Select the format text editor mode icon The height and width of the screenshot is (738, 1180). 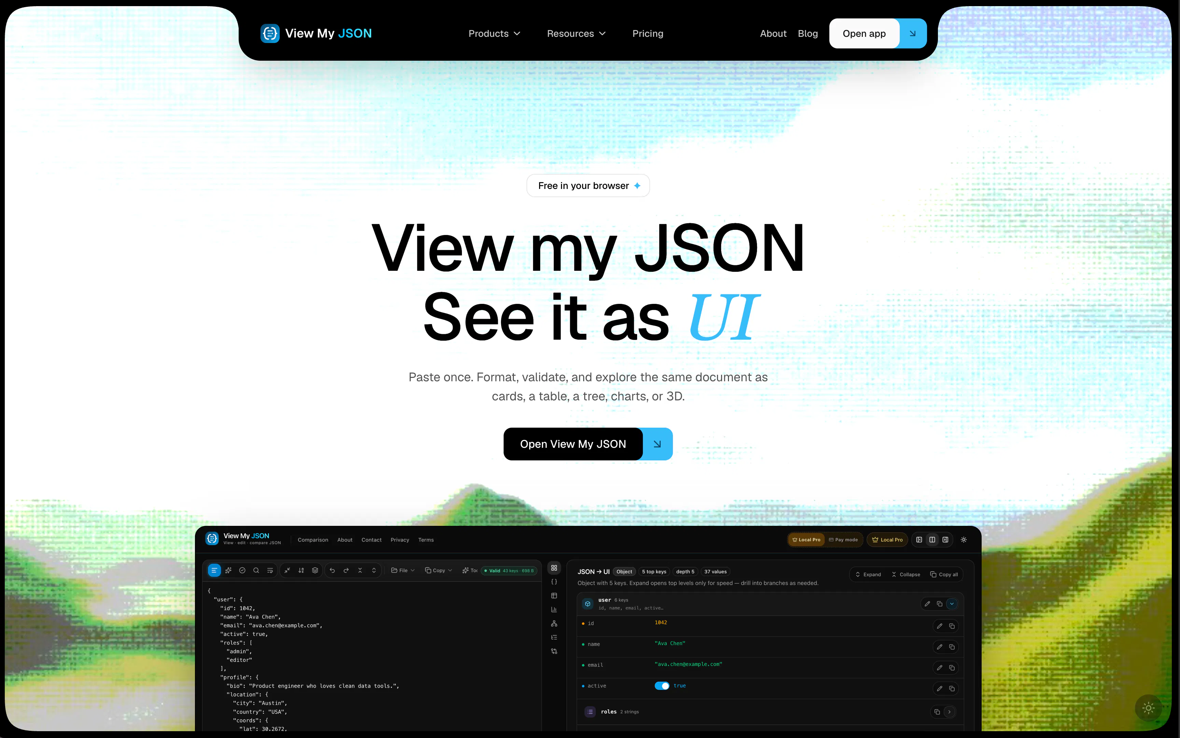[x=214, y=570]
